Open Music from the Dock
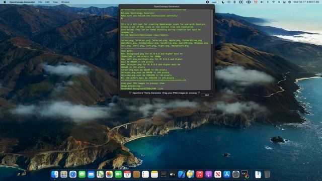322x181 pixels. (x=199, y=174)
